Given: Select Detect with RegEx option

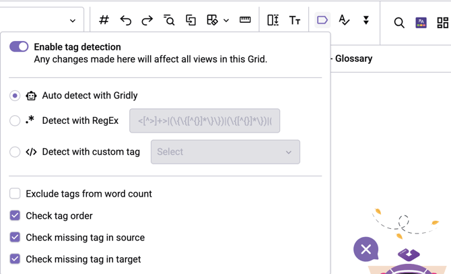Looking at the screenshot, I should click(x=15, y=121).
